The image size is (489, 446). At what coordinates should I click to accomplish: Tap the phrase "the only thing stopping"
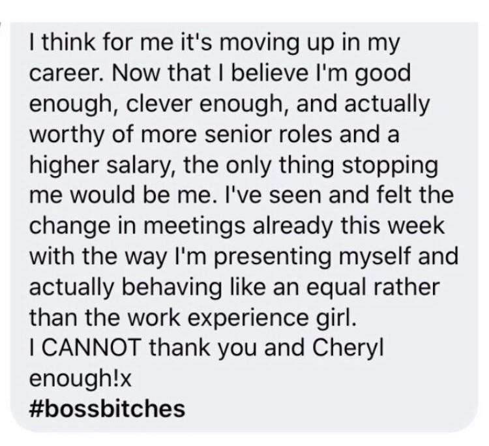point(311,166)
